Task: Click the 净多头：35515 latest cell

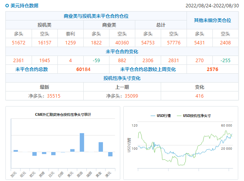Action: (x=44, y=96)
